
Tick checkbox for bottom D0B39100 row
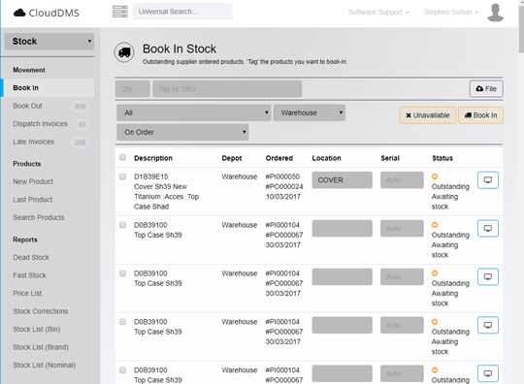coord(122,370)
